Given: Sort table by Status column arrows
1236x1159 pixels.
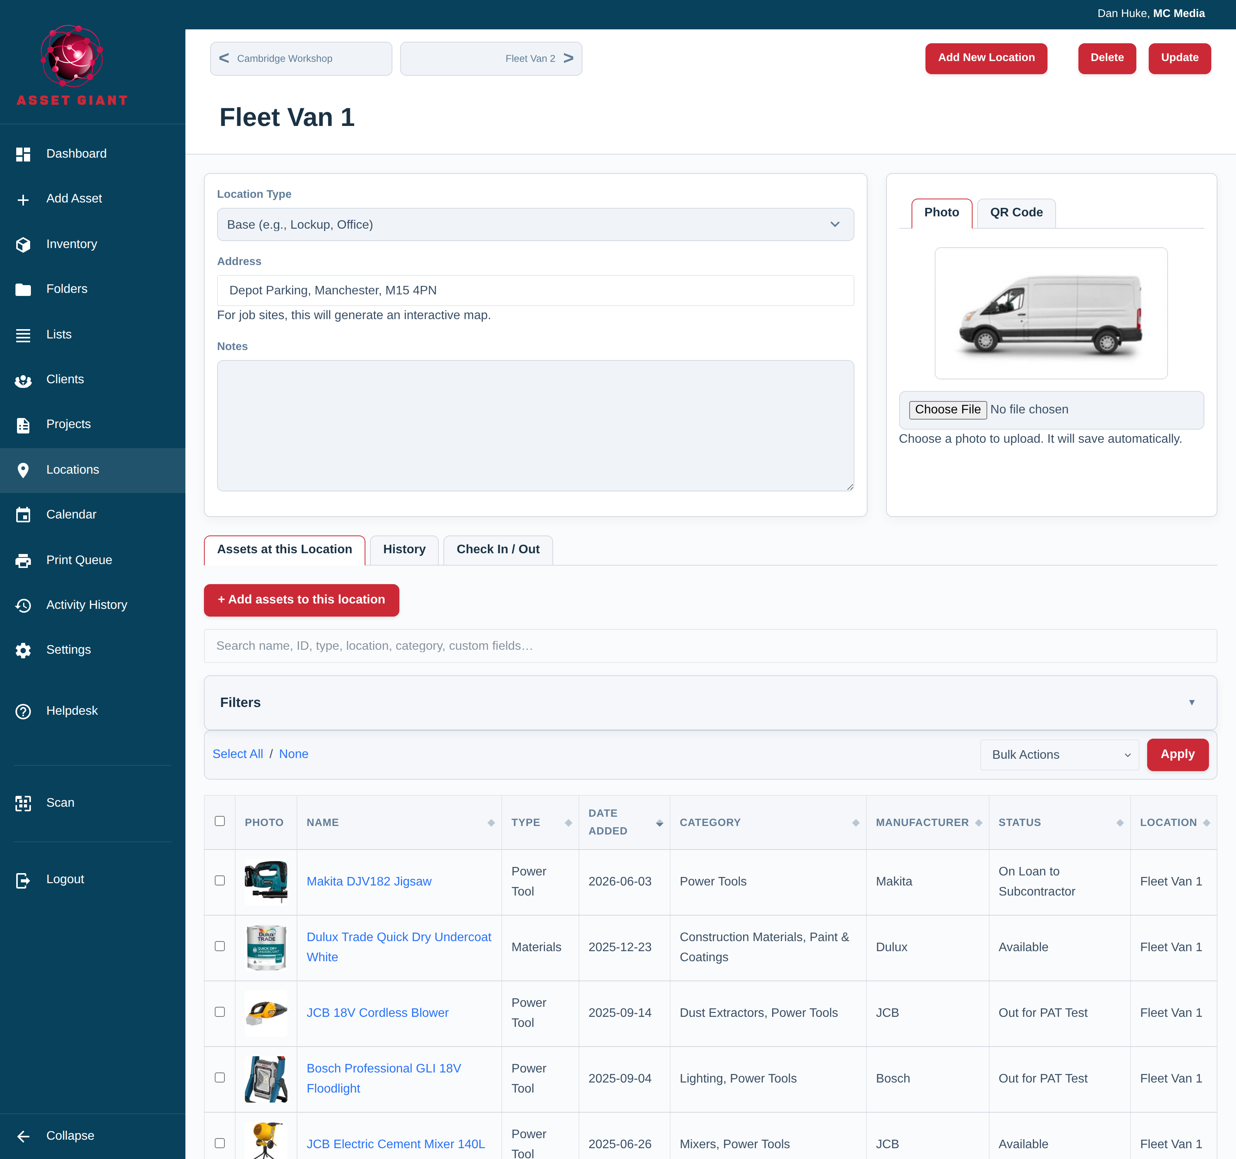Looking at the screenshot, I should tap(1120, 823).
